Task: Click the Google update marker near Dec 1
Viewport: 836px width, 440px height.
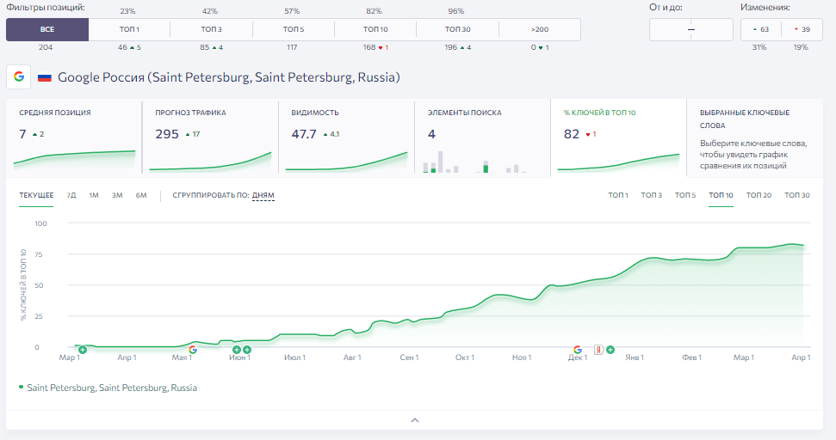Action: (x=578, y=350)
